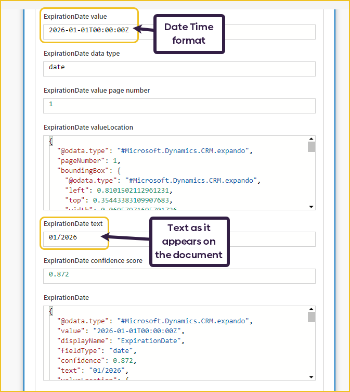This screenshot has width=350, height=392.
Task: Click down arrow of bottom ExpirationDate scrollbar
Action: coord(311,376)
